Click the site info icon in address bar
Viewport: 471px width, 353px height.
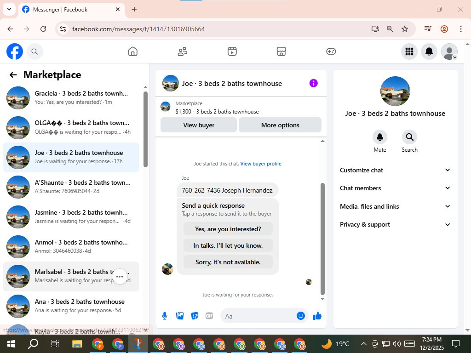click(63, 29)
